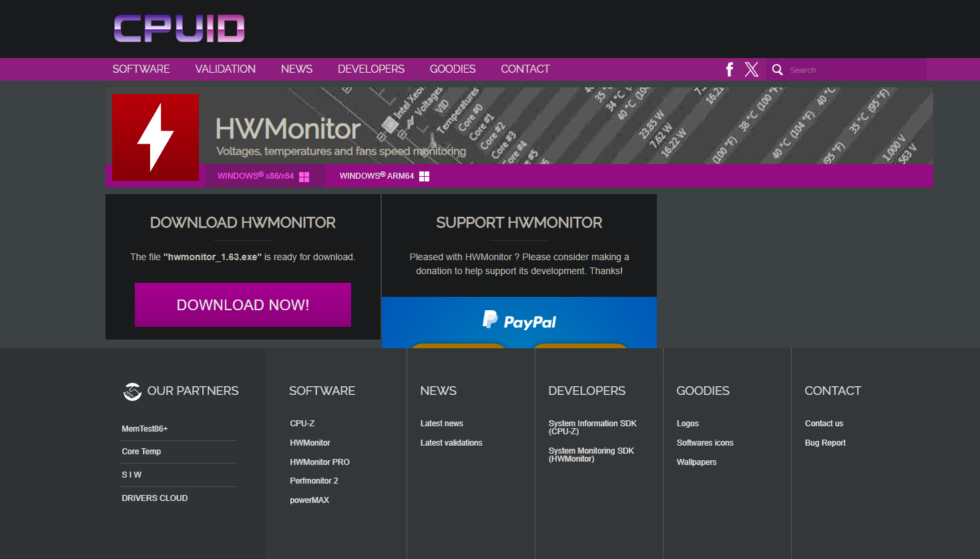Open the Facebook icon link
Screen dimensions: 980x559
(730, 69)
